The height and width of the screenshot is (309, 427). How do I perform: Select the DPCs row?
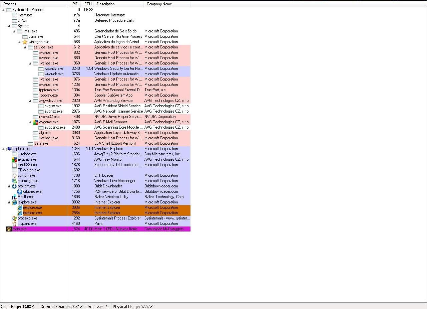coord(95,20)
